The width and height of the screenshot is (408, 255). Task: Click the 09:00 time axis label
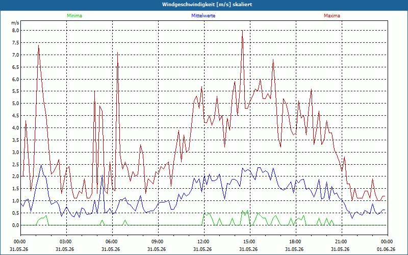(x=158, y=242)
